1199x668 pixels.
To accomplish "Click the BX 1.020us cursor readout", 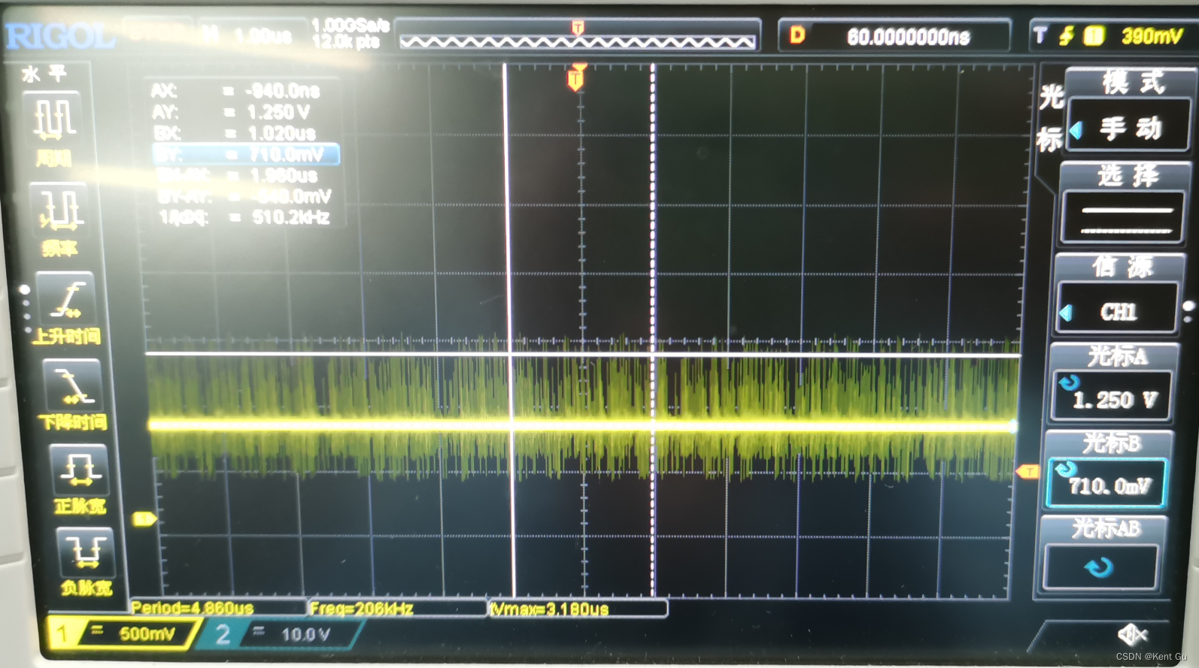I will [x=235, y=133].
